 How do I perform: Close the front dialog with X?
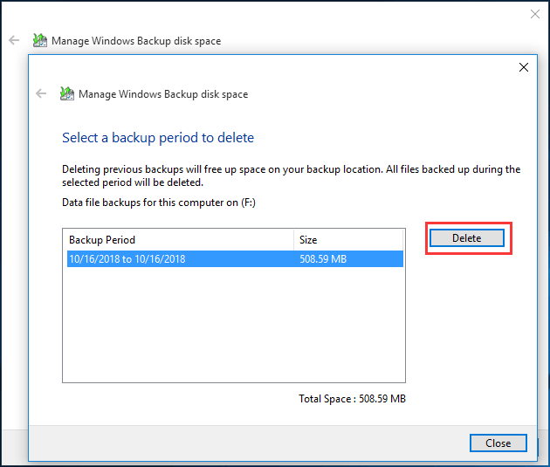point(524,67)
